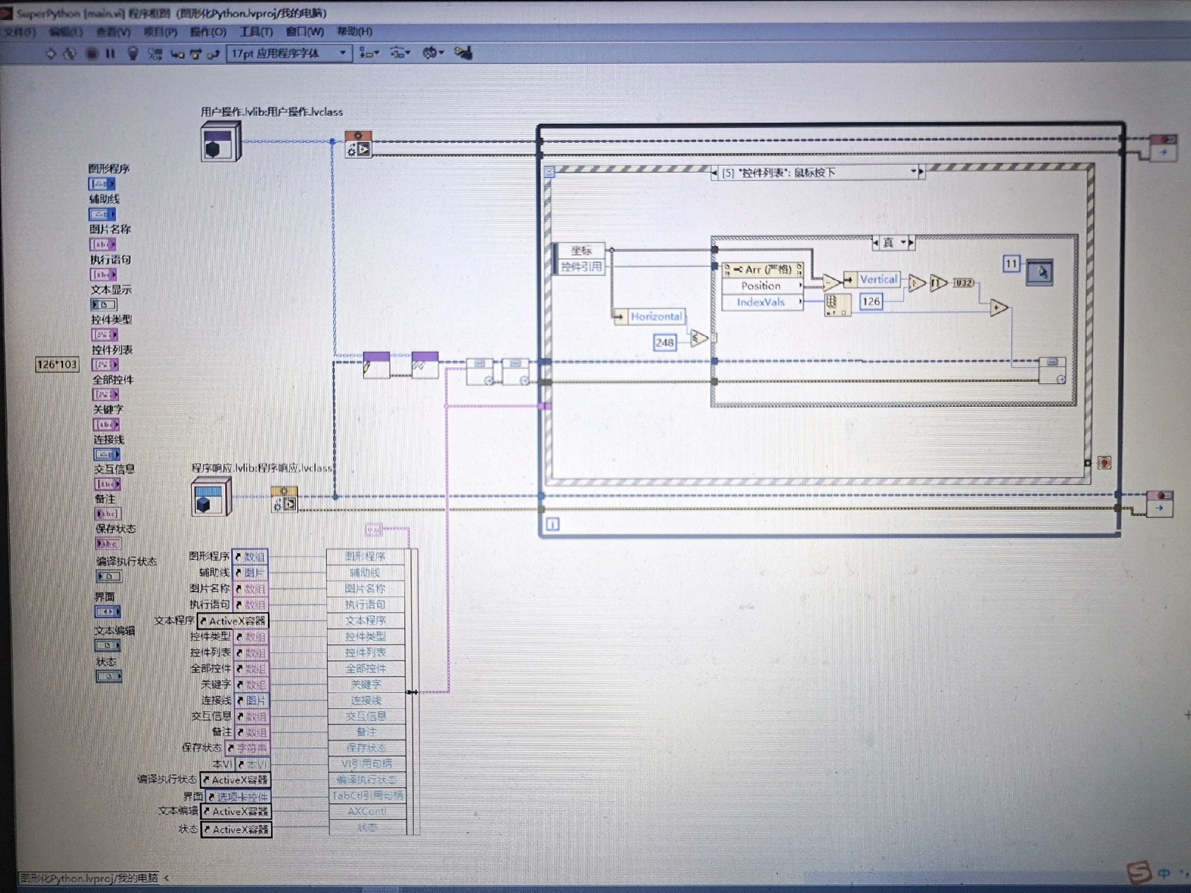
Task: Click the Abort Execution stop icon
Action: point(93,53)
